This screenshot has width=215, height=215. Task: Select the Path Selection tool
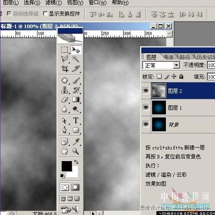(65, 120)
